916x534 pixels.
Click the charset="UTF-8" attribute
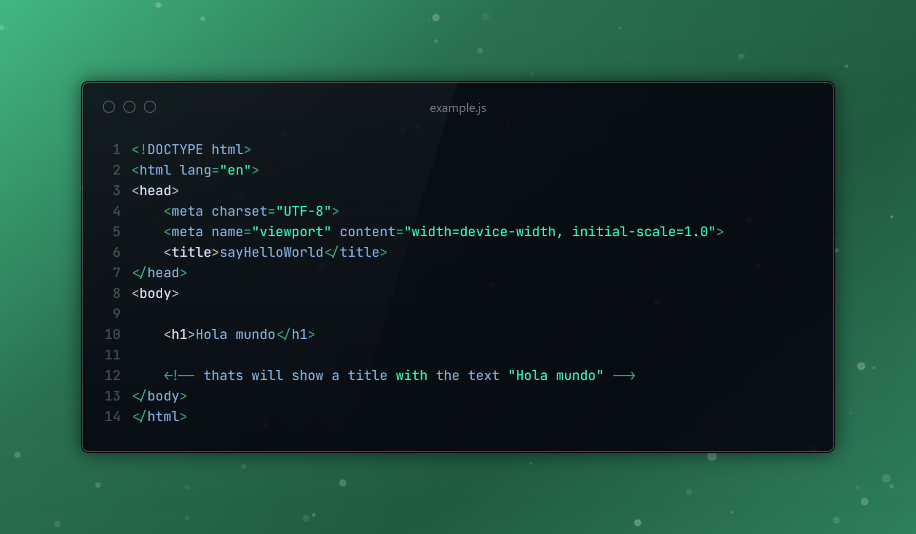click(272, 211)
